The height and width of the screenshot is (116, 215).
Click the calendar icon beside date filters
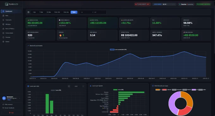point(28,12)
